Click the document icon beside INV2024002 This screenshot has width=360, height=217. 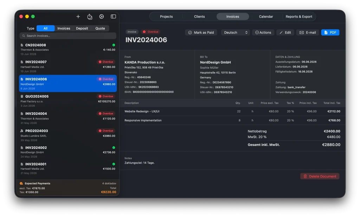coord(22,148)
